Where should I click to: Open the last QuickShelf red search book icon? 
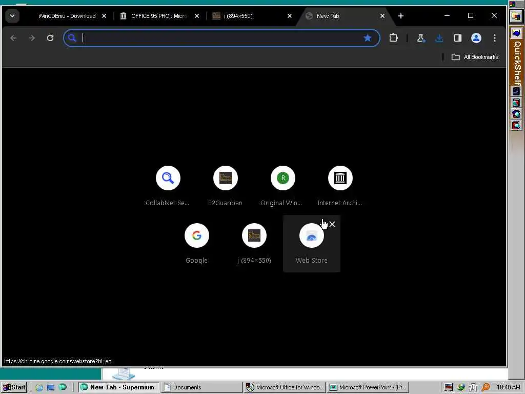coord(516,125)
